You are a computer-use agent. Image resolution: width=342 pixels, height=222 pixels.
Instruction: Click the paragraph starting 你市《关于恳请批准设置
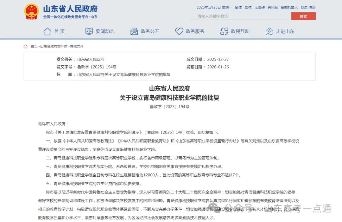point(133,133)
